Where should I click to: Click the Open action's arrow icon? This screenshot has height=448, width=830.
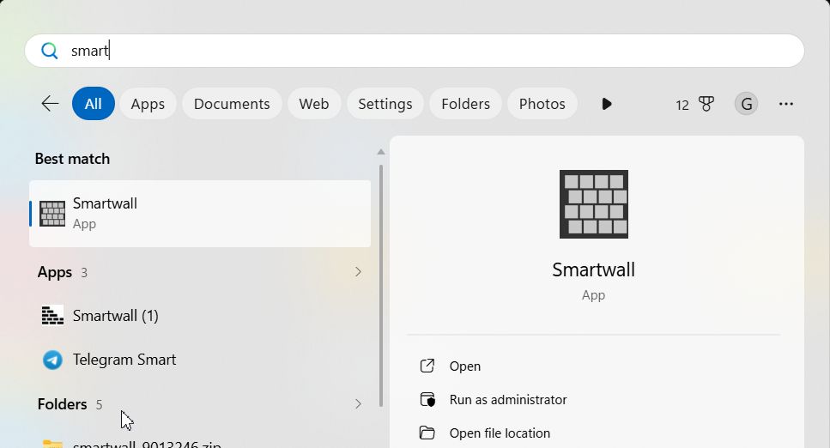(427, 366)
